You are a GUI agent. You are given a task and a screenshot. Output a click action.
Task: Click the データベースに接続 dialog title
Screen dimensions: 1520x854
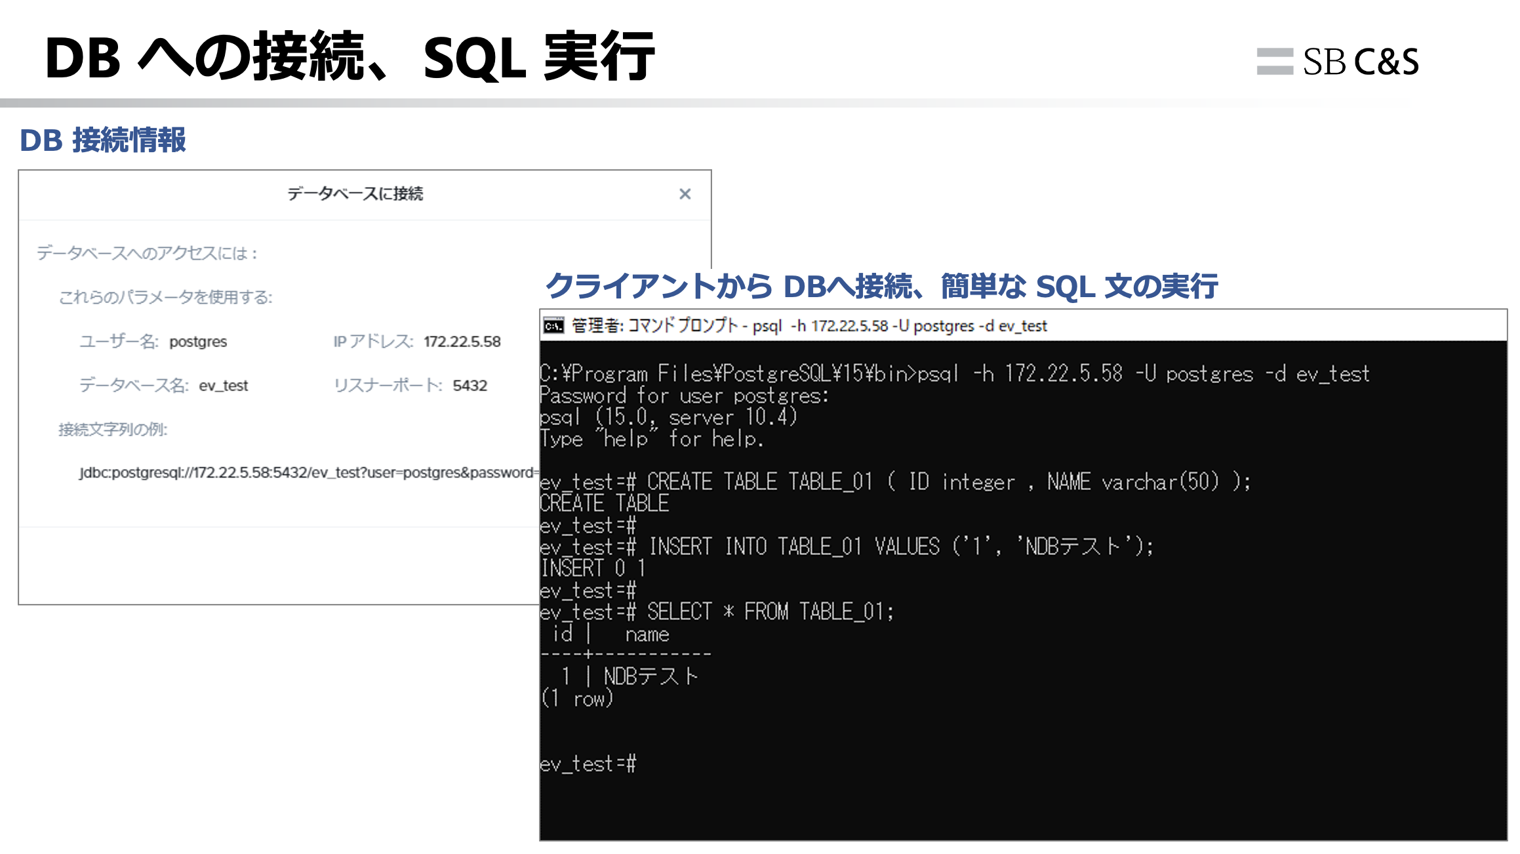pos(355,193)
